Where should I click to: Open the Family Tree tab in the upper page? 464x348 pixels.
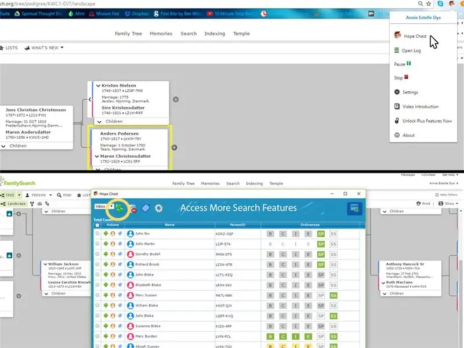tap(128, 34)
